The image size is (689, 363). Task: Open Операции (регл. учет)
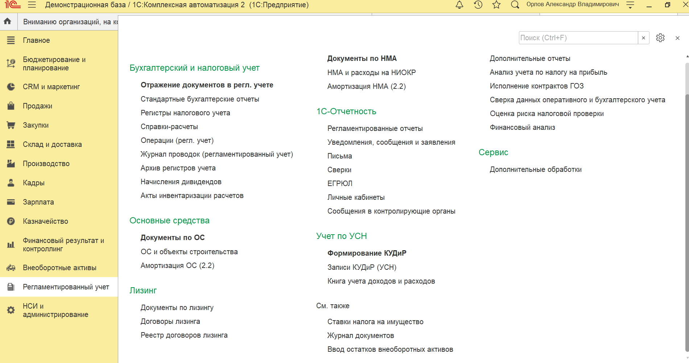coord(177,140)
